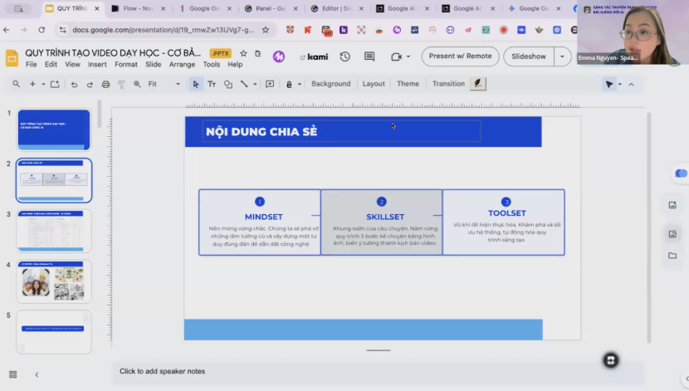Collapse the slide filmstrip panel

click(37, 374)
